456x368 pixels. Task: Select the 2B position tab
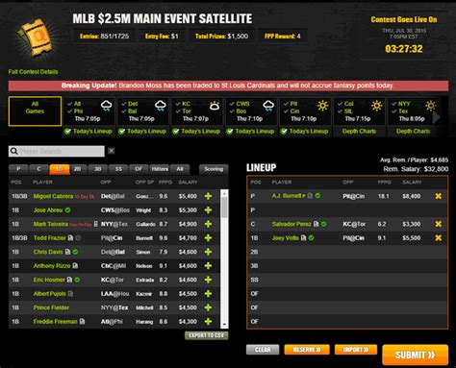point(77,169)
